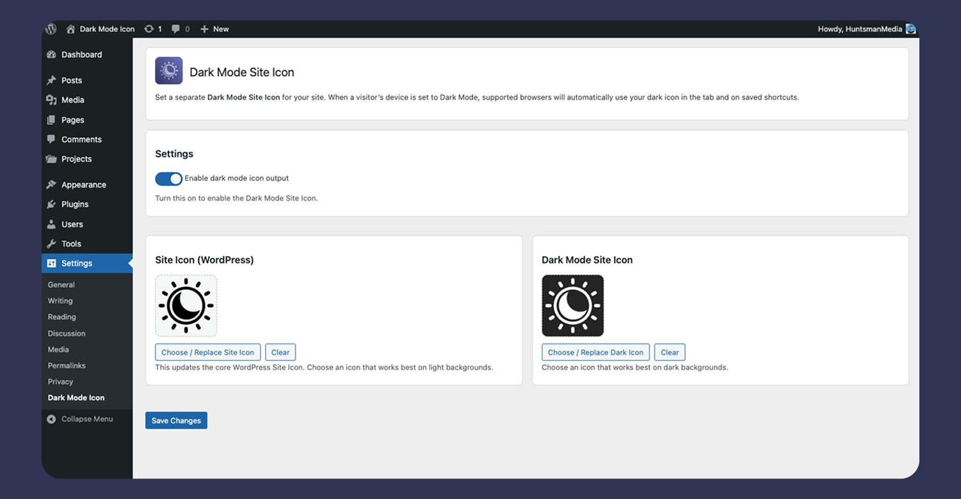961x499 pixels.
Task: Go to Permalinks settings
Action: (x=67, y=365)
